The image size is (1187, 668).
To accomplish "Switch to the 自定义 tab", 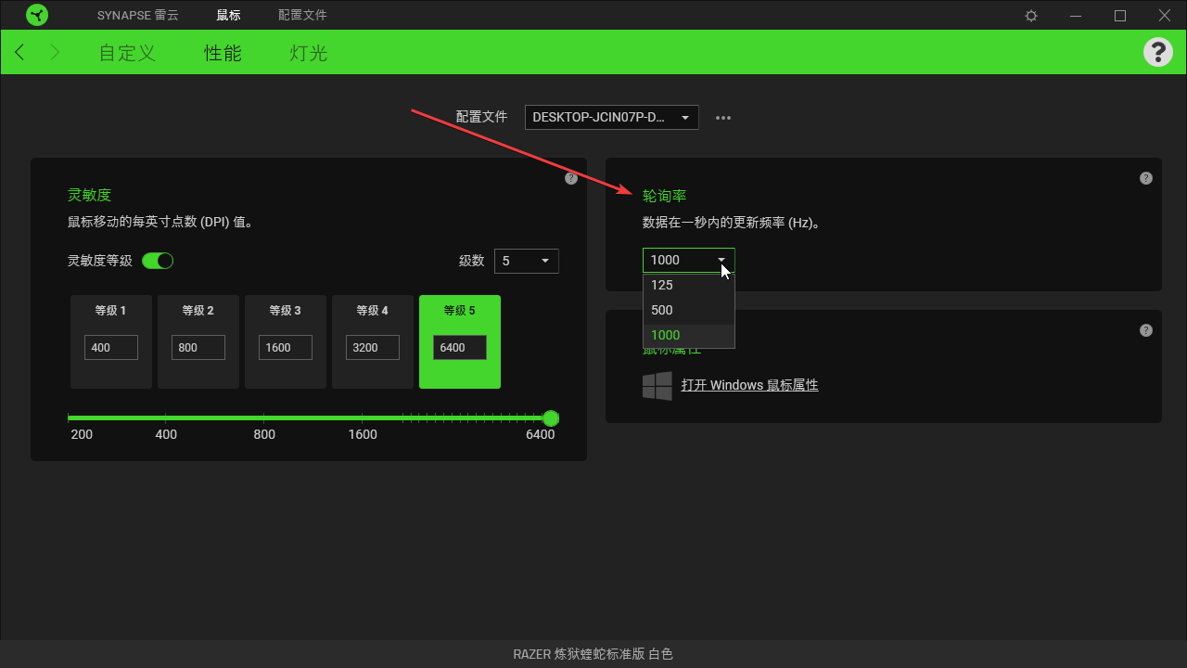I will pyautogui.click(x=126, y=53).
